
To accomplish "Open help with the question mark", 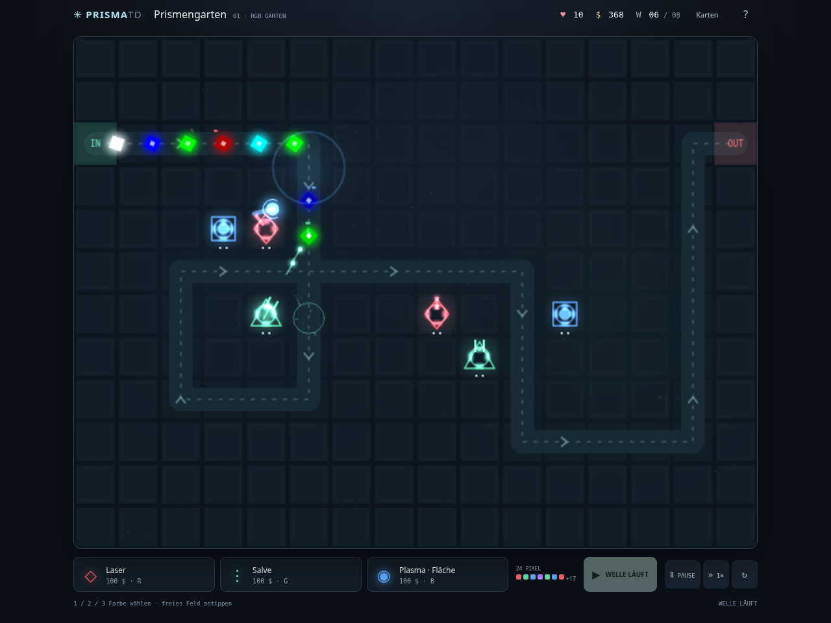I will 745,14.
